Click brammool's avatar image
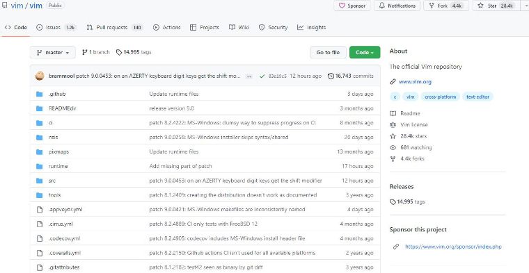 [40, 76]
